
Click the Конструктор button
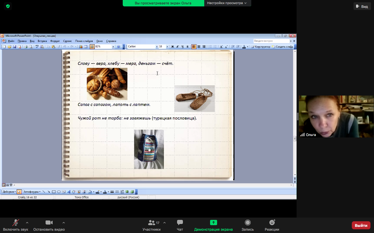pos(260,47)
